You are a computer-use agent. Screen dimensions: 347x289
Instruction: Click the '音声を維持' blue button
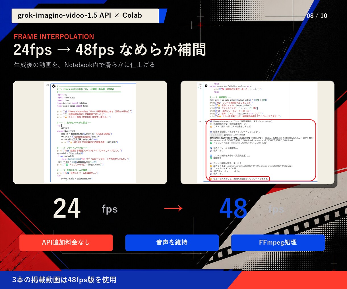tap(172, 243)
